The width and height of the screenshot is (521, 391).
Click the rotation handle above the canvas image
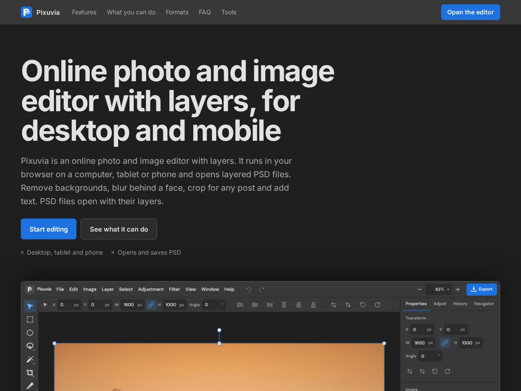pos(219,330)
